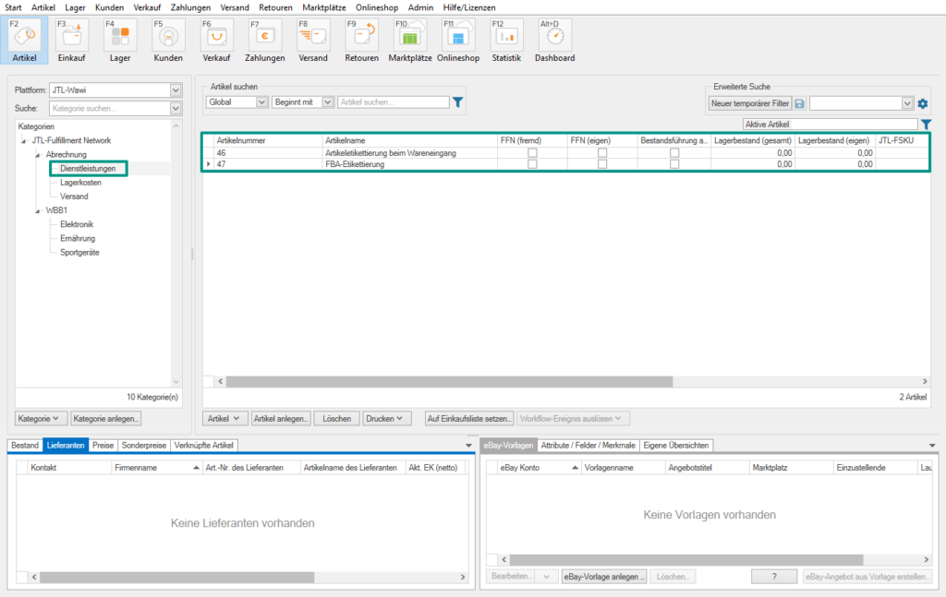The height and width of the screenshot is (597, 946).
Task: Click the blue filter icon beside article search
Action: click(457, 102)
